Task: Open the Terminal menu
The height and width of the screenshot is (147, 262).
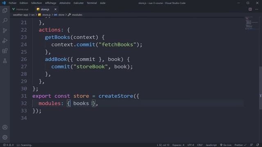Action: coord(92,3)
